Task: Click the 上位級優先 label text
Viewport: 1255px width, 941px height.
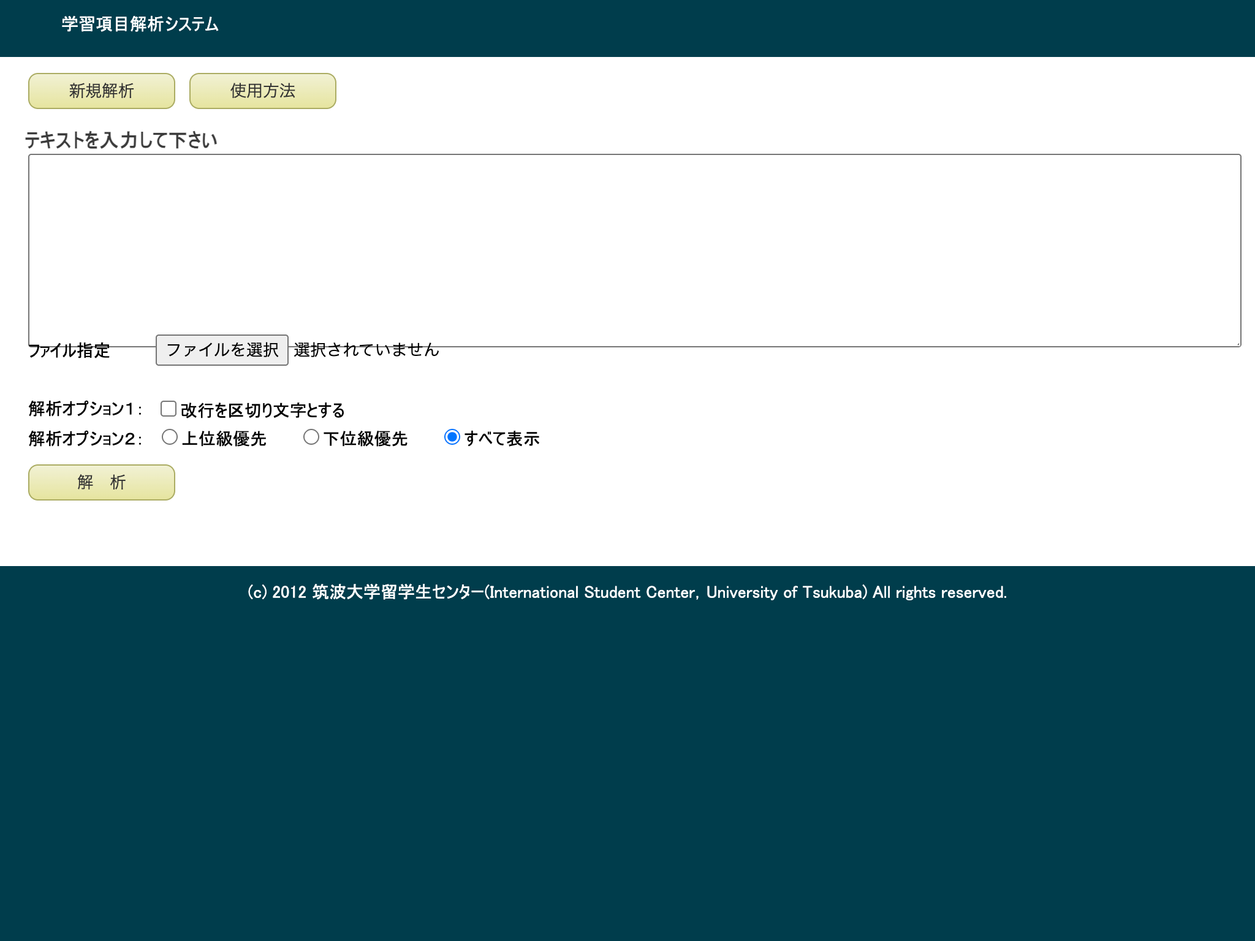Action: pos(224,439)
